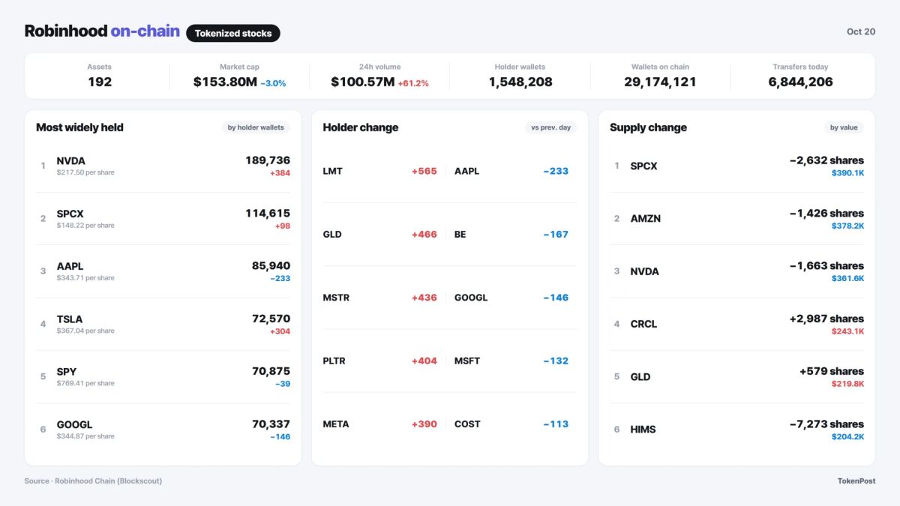
Task: Select SPCX in Supply change list
Action: click(643, 166)
